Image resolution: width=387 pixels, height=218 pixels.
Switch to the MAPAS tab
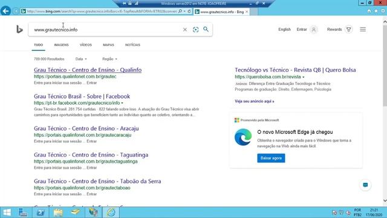point(108,45)
